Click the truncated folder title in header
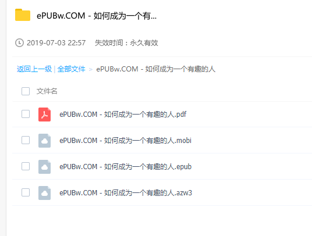This screenshot has width=312, height=236. (x=97, y=16)
